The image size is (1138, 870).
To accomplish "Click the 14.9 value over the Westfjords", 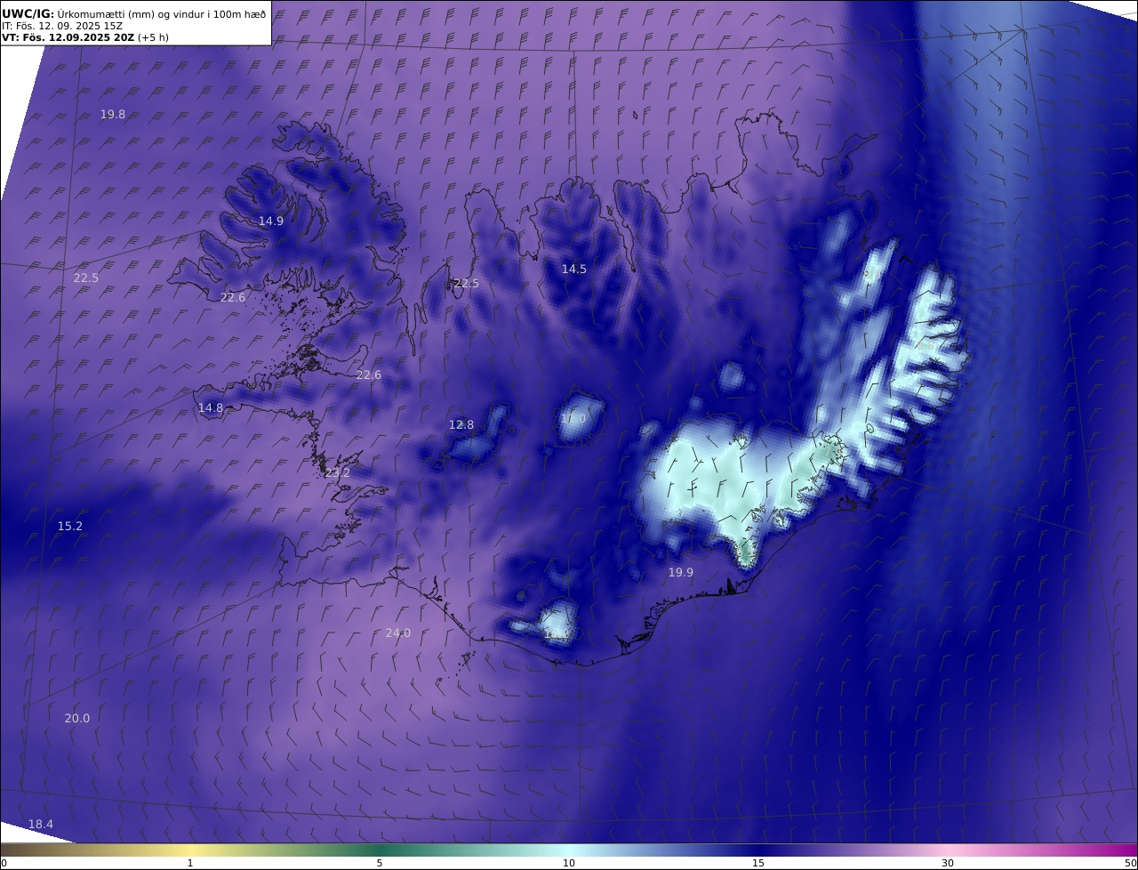I will point(271,221).
